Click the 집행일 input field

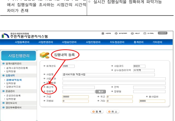149,92
